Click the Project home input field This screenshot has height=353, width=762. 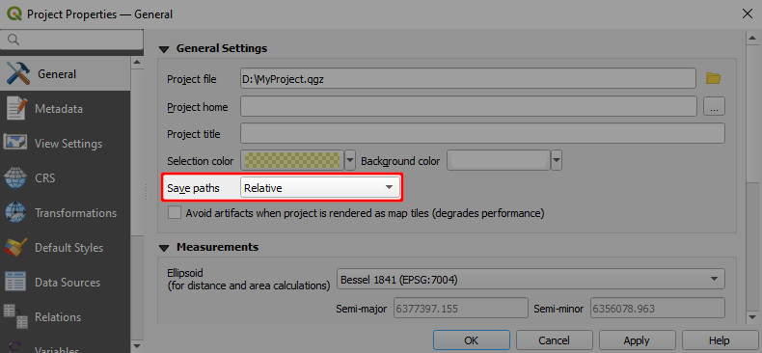pos(469,106)
